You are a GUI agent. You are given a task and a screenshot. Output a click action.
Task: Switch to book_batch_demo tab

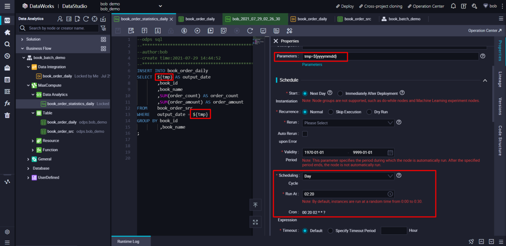pos(401,19)
